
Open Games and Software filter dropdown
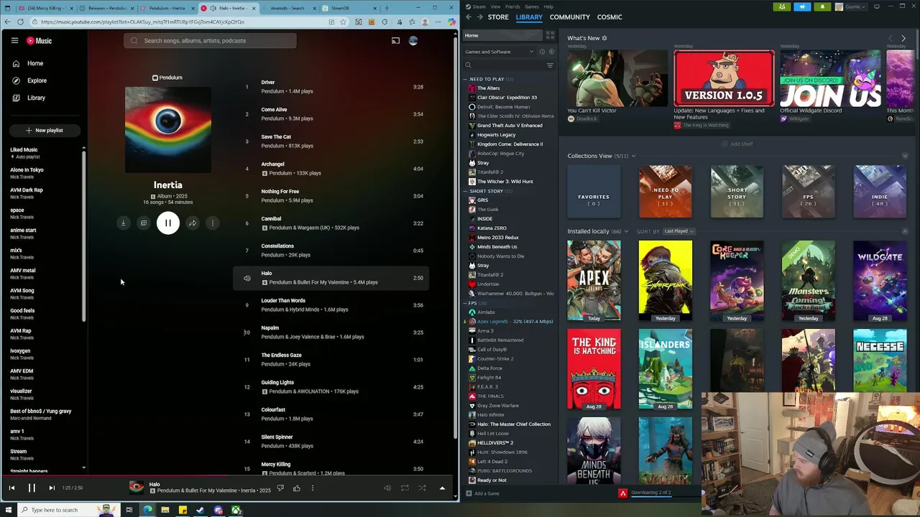500,52
